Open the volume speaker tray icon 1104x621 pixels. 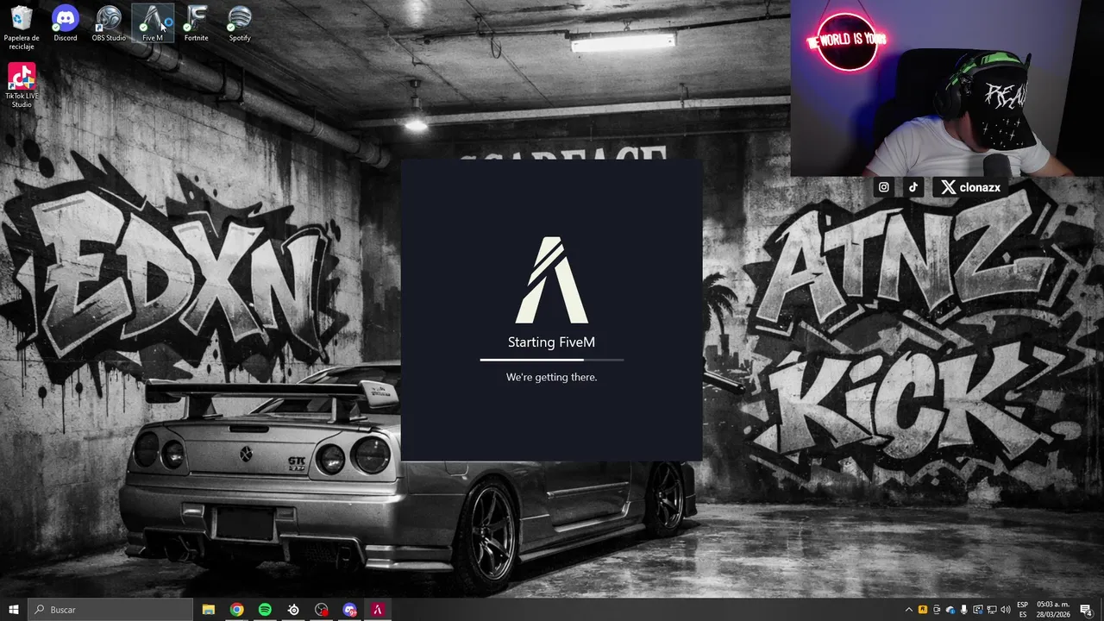click(x=1006, y=610)
